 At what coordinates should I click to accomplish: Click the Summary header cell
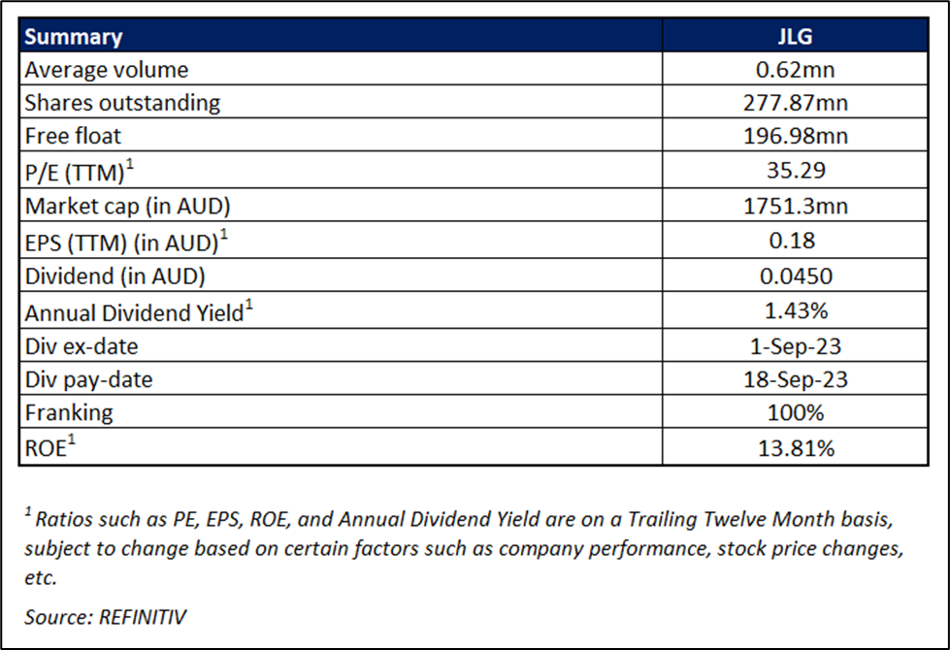coord(74,38)
